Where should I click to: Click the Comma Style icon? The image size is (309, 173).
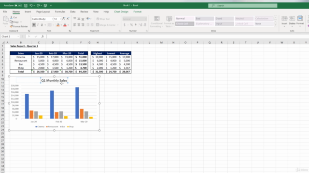tap(136, 25)
